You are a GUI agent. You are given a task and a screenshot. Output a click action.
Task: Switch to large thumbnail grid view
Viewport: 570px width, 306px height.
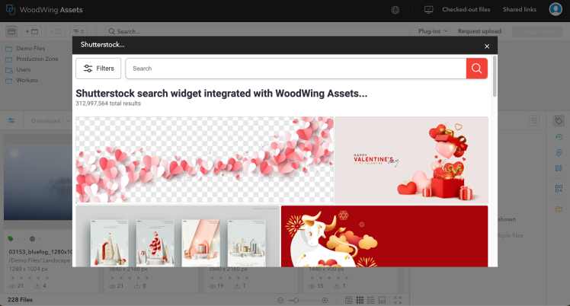(348, 300)
